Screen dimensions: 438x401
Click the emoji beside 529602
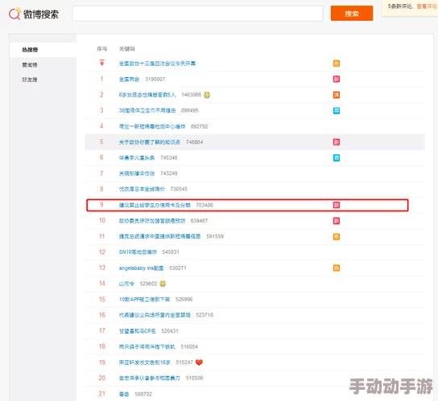click(163, 284)
